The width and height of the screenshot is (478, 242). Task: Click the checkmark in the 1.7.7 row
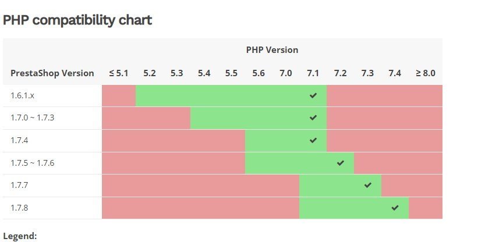[x=367, y=185]
